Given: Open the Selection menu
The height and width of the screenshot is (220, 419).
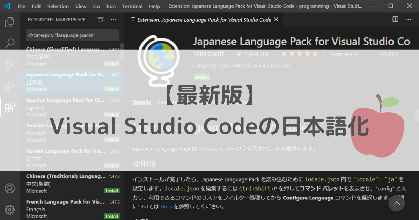Looking at the screenshot, I should 58,6.
